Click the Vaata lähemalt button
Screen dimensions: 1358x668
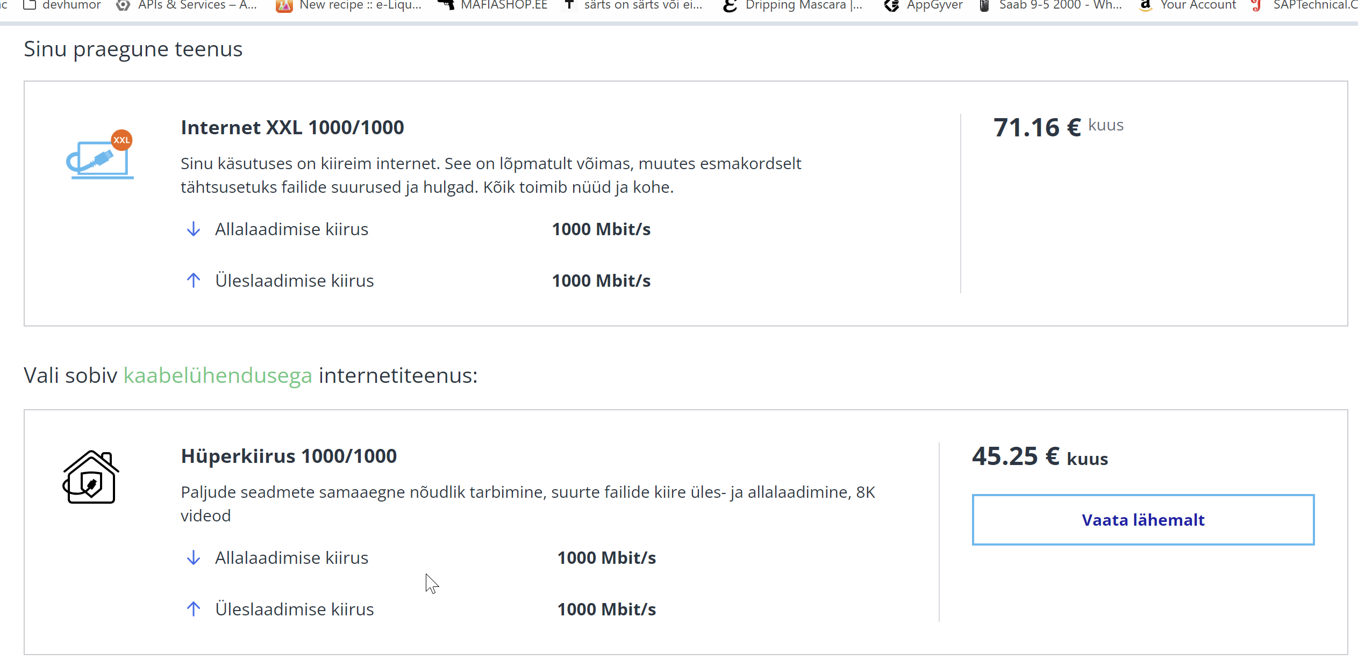click(1143, 520)
